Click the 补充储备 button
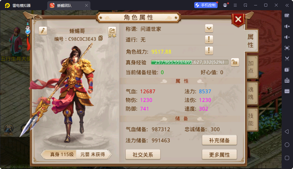This screenshot has height=169, width=293. tap(219, 140)
